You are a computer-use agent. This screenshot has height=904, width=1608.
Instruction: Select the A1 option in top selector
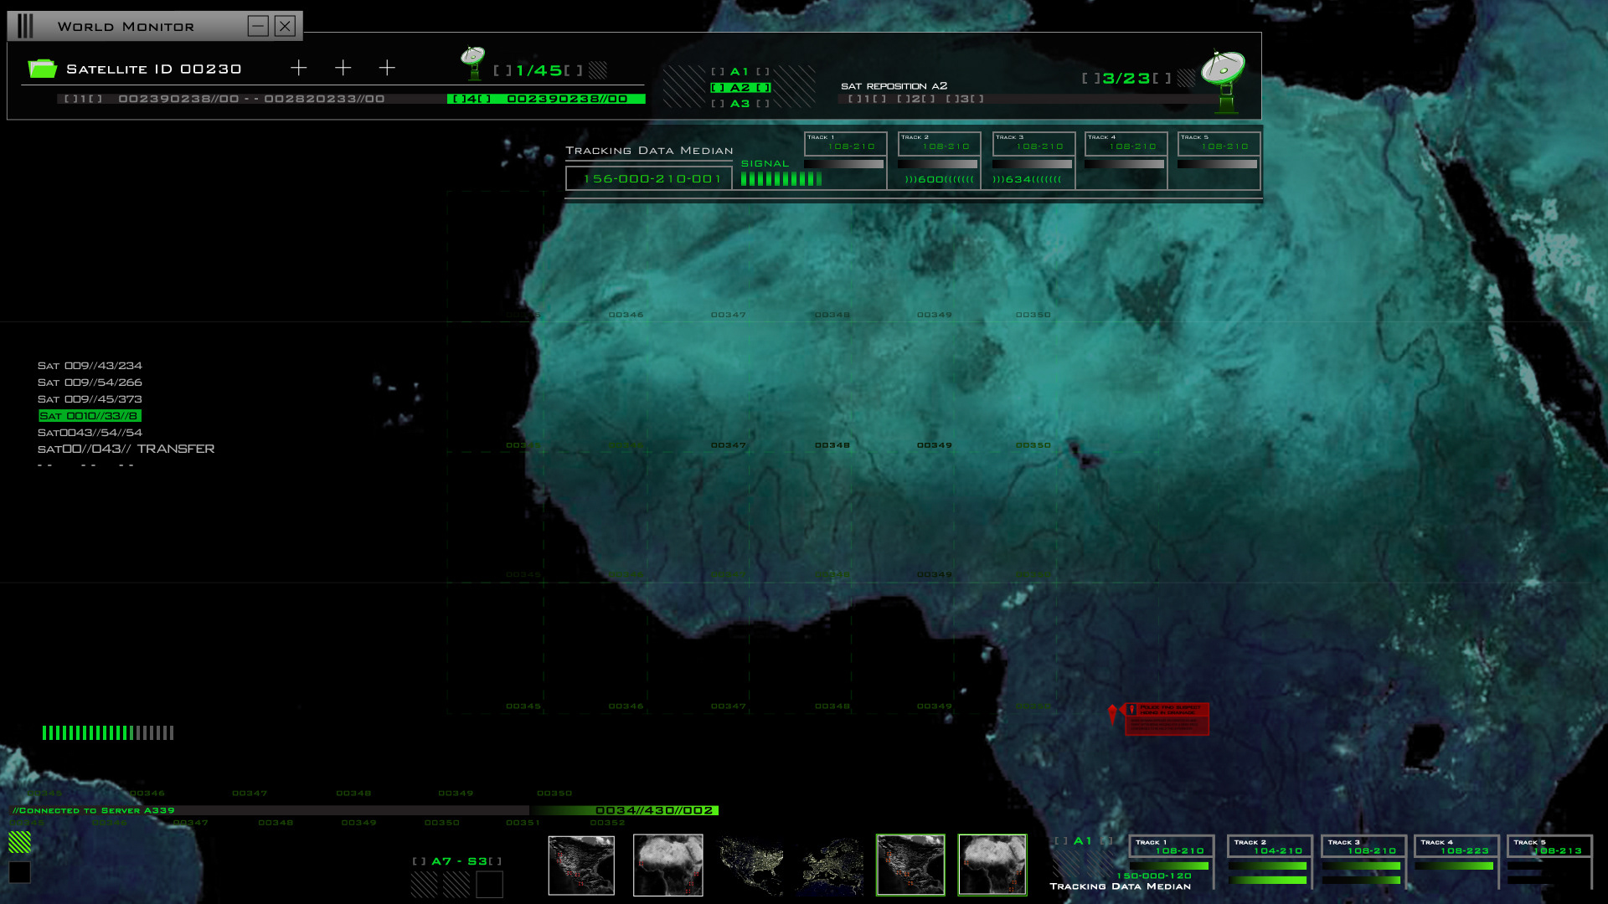[x=740, y=72]
